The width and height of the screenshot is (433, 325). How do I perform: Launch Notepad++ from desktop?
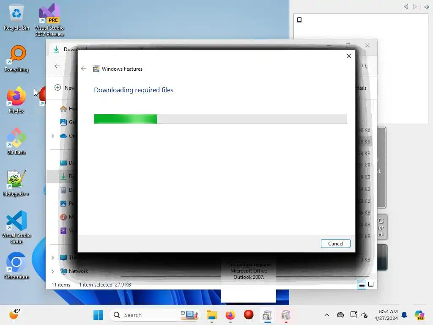(x=16, y=183)
